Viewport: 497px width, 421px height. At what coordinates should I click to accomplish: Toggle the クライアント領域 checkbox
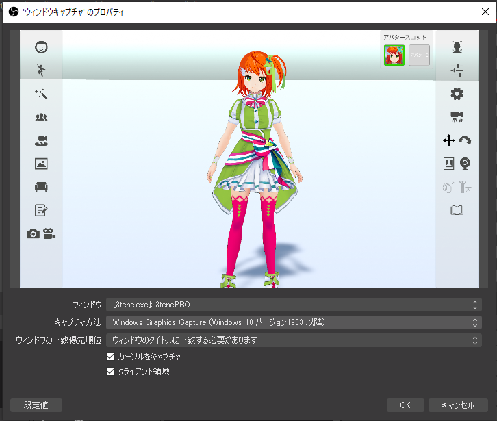coord(110,371)
